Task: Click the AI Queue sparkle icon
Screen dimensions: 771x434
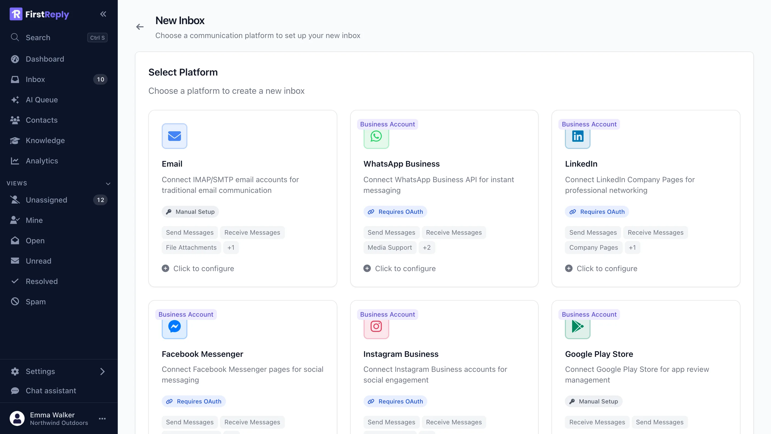Action: pos(15,99)
